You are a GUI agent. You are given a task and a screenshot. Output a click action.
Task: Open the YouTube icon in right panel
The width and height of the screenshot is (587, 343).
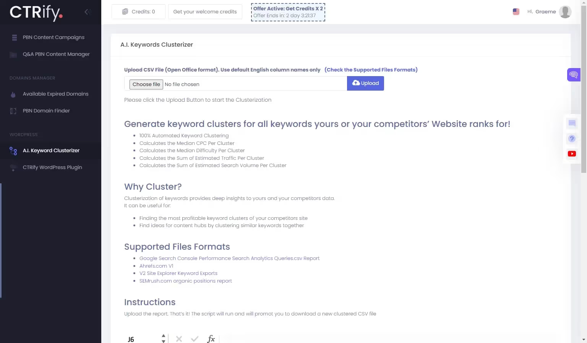tap(572, 154)
